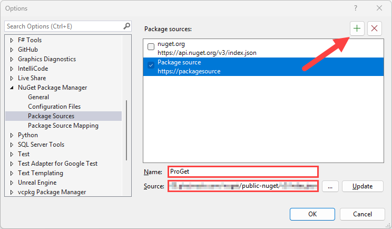Image resolution: width=392 pixels, height=229 pixels.
Task: Expand the Python node
Action: pos(12,135)
